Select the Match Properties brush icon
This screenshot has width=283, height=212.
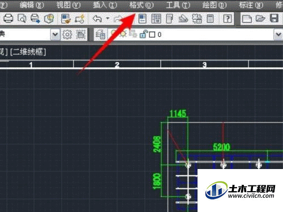click(x=66, y=19)
